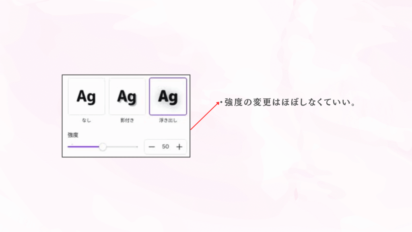Click the bullet point before the annotation text
This screenshot has width=412, height=232.
222,103
